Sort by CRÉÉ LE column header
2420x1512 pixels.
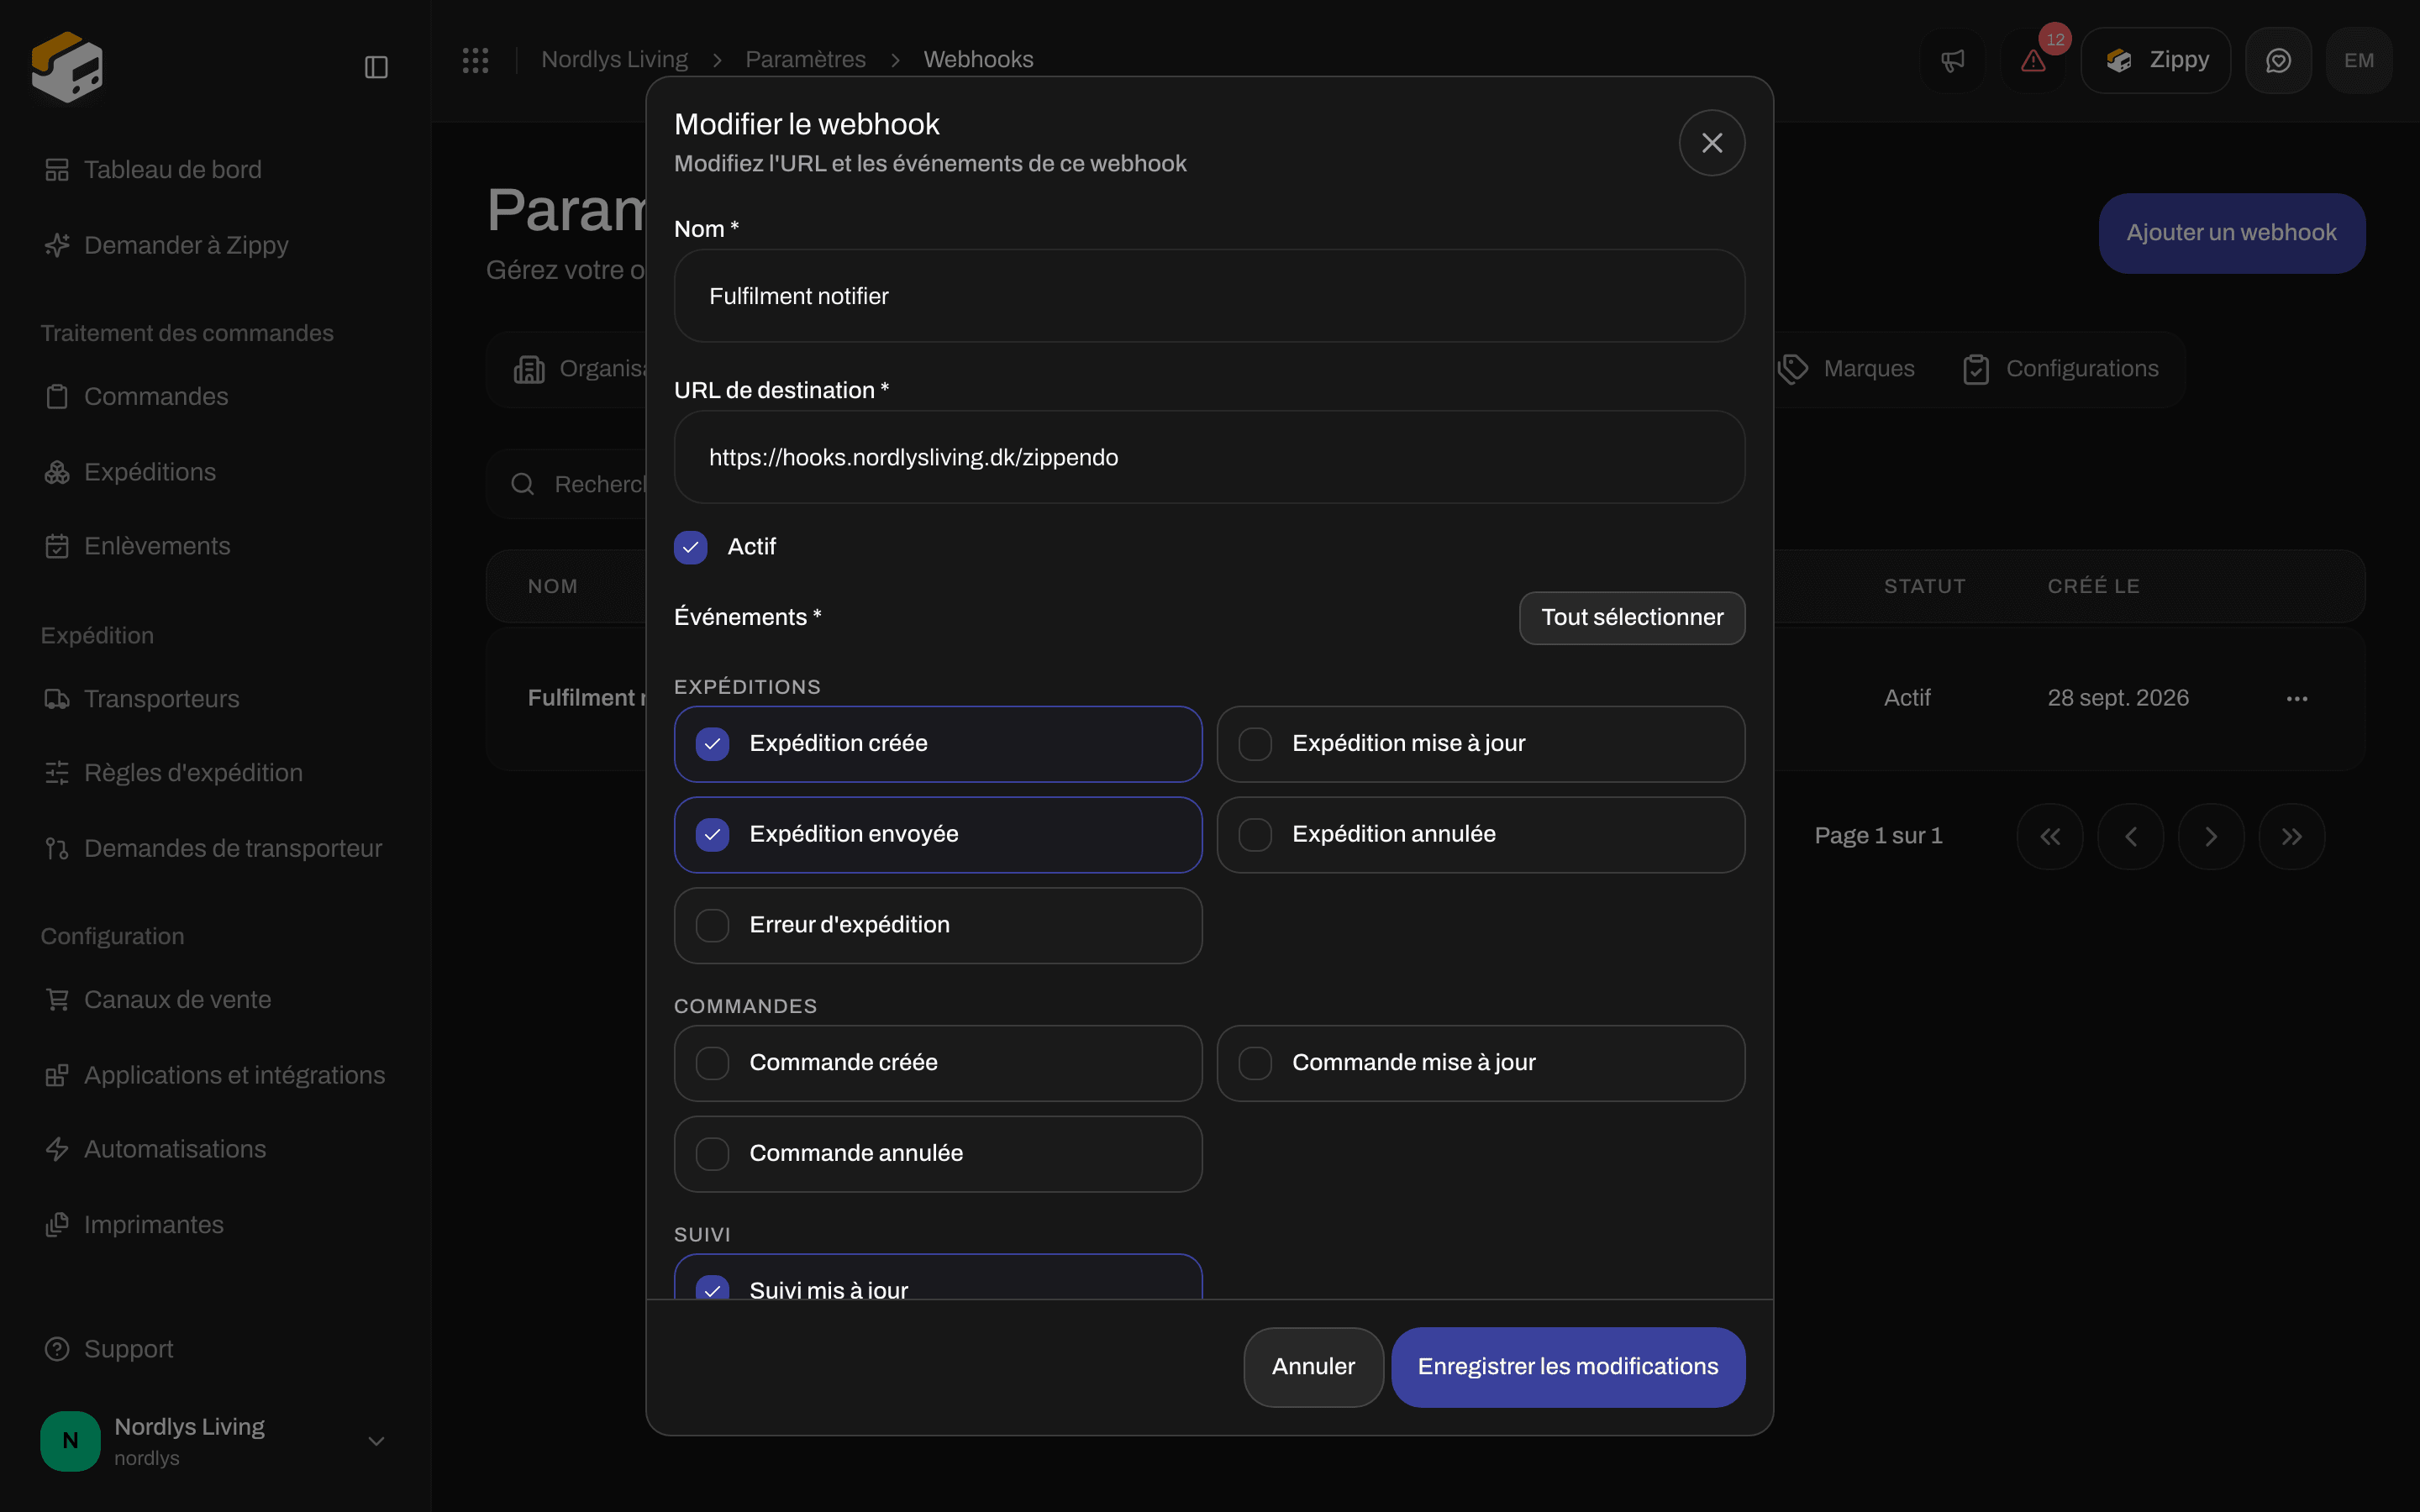2093,587
